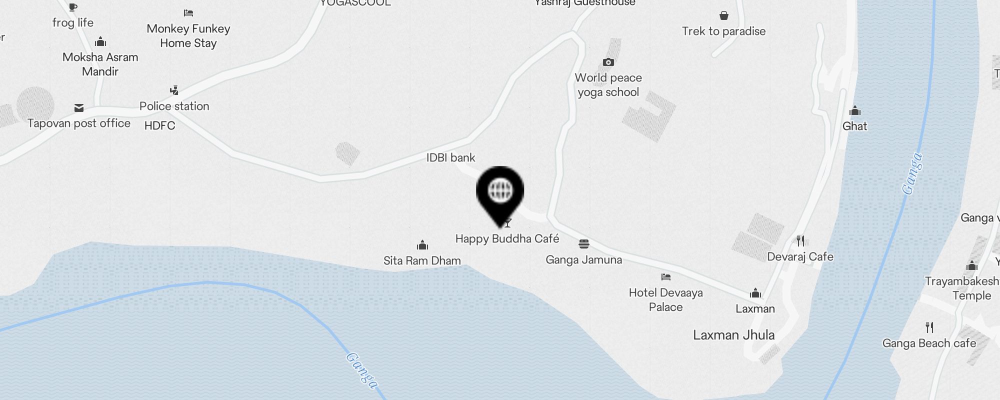This screenshot has height=400, width=1000.
Task: Click the Police station icon
Action: [x=174, y=90]
